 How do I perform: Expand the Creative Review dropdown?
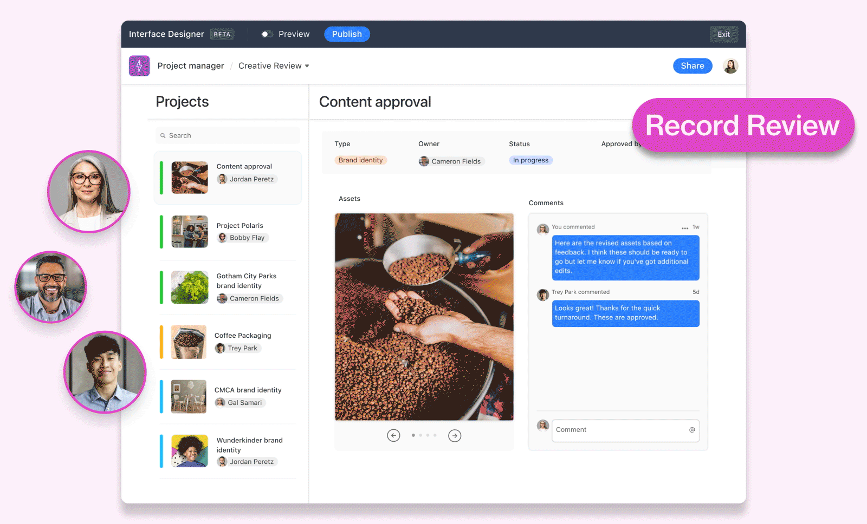307,65
